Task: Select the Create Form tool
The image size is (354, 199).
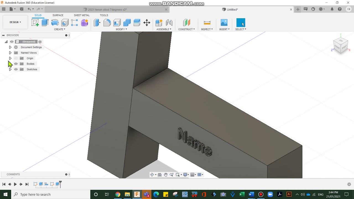Action: click(x=85, y=23)
